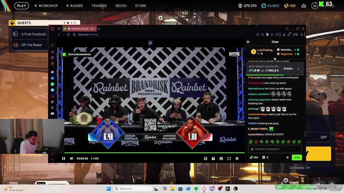
Task: Open the PLAY tab in game
Action: click(21, 6)
